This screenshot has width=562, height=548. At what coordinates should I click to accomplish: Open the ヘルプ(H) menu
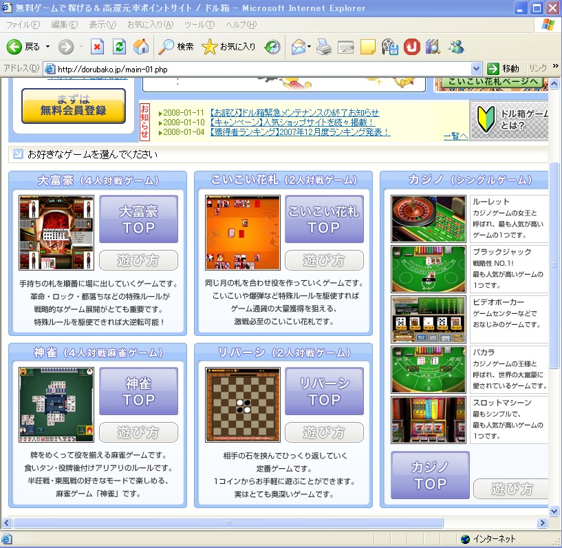(x=241, y=24)
